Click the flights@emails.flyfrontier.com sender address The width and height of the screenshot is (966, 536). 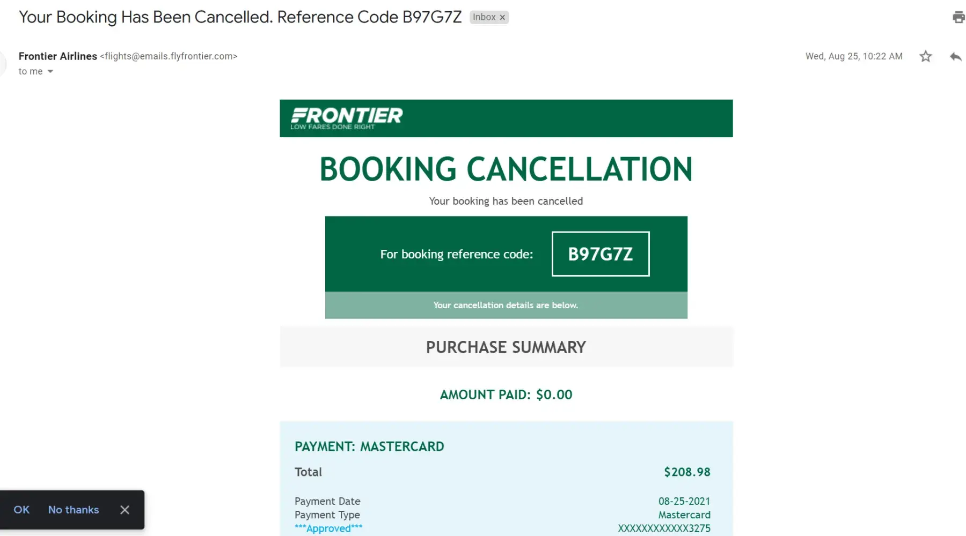click(x=169, y=56)
